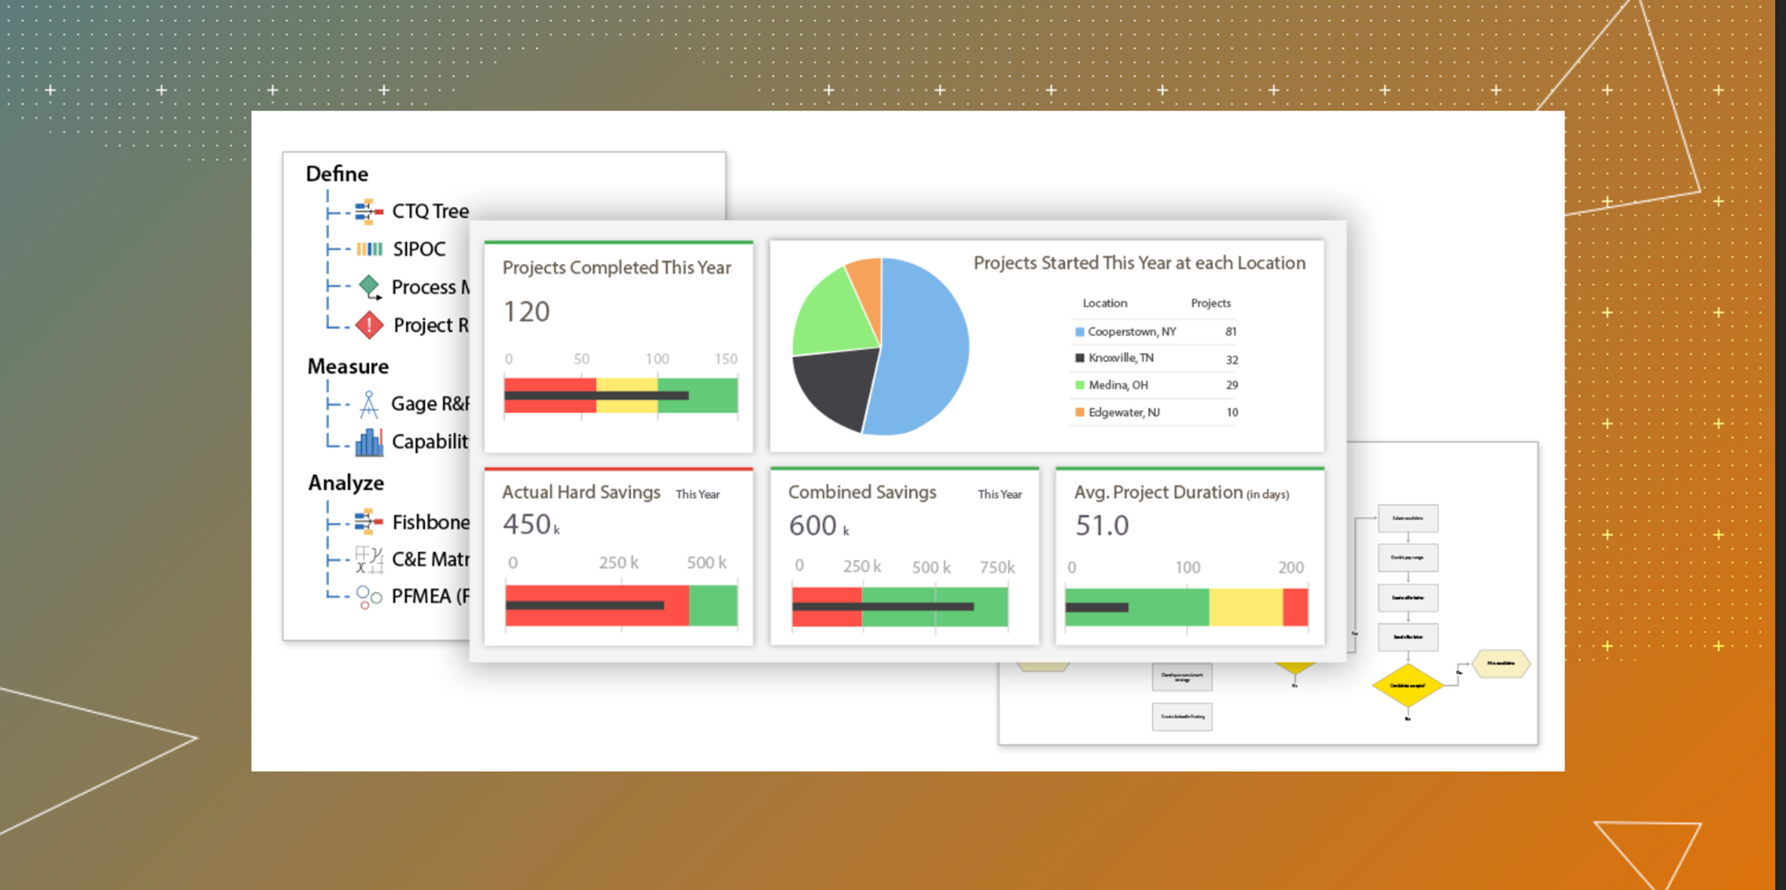Image resolution: width=1786 pixels, height=890 pixels.
Task: Select the Fishbone diagram icon
Action: (x=369, y=522)
